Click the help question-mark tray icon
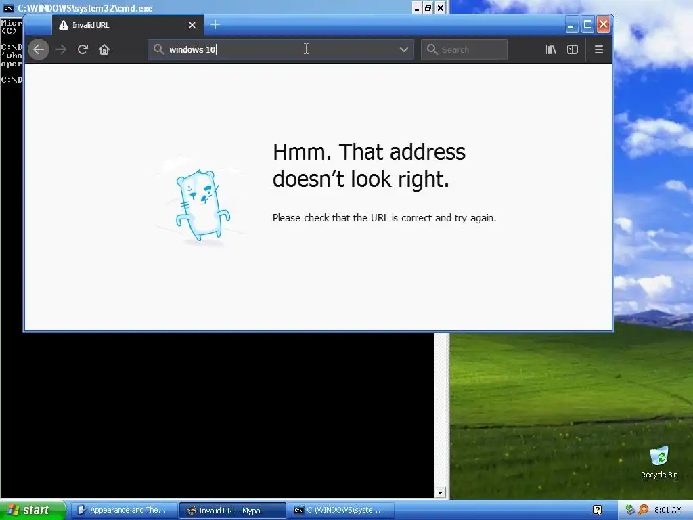The height and width of the screenshot is (520, 693). [597, 511]
